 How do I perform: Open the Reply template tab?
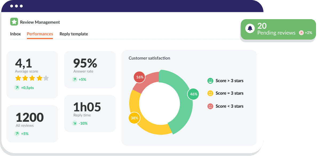click(74, 34)
